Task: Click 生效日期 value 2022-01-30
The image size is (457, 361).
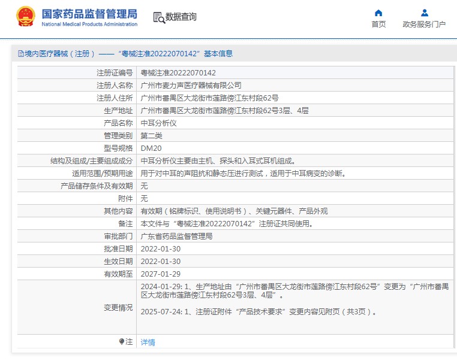Action: tap(161, 262)
